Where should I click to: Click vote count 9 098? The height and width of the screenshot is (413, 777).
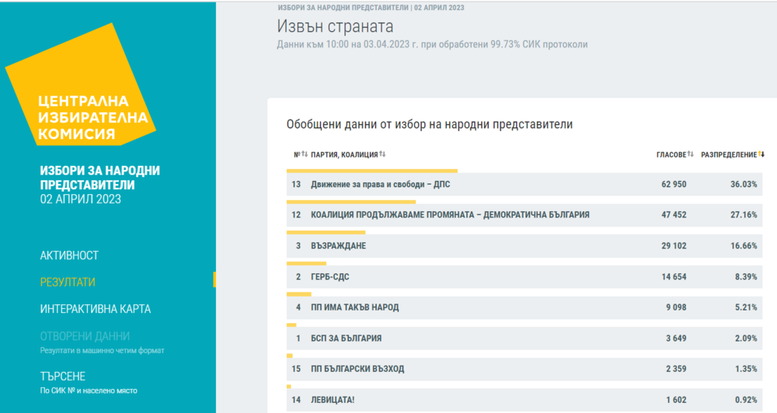[676, 307]
